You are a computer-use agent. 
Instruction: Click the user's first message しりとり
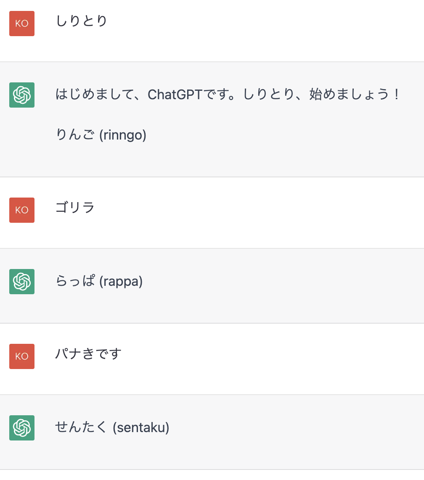click(82, 21)
